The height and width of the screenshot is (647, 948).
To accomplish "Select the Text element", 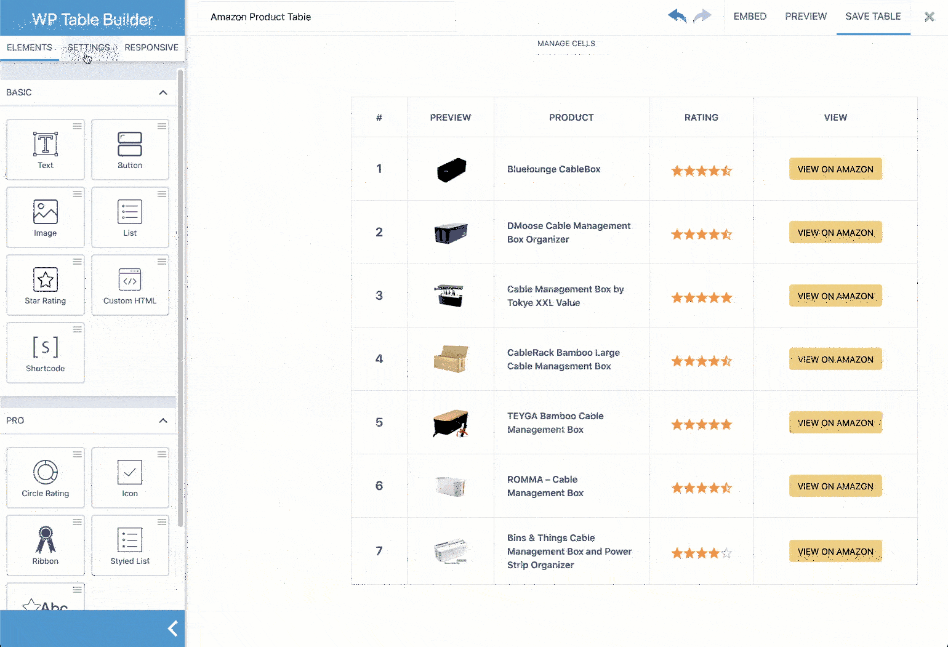I will point(46,150).
